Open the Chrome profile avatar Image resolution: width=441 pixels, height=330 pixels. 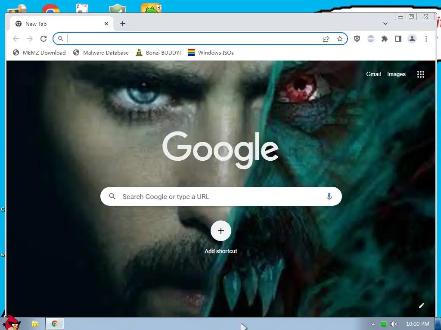tap(412, 39)
